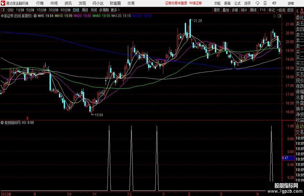Image resolution: width=304 pixels, height=196 pixels.
Task: Click the 标记 mark button
Action: tap(272, 10)
